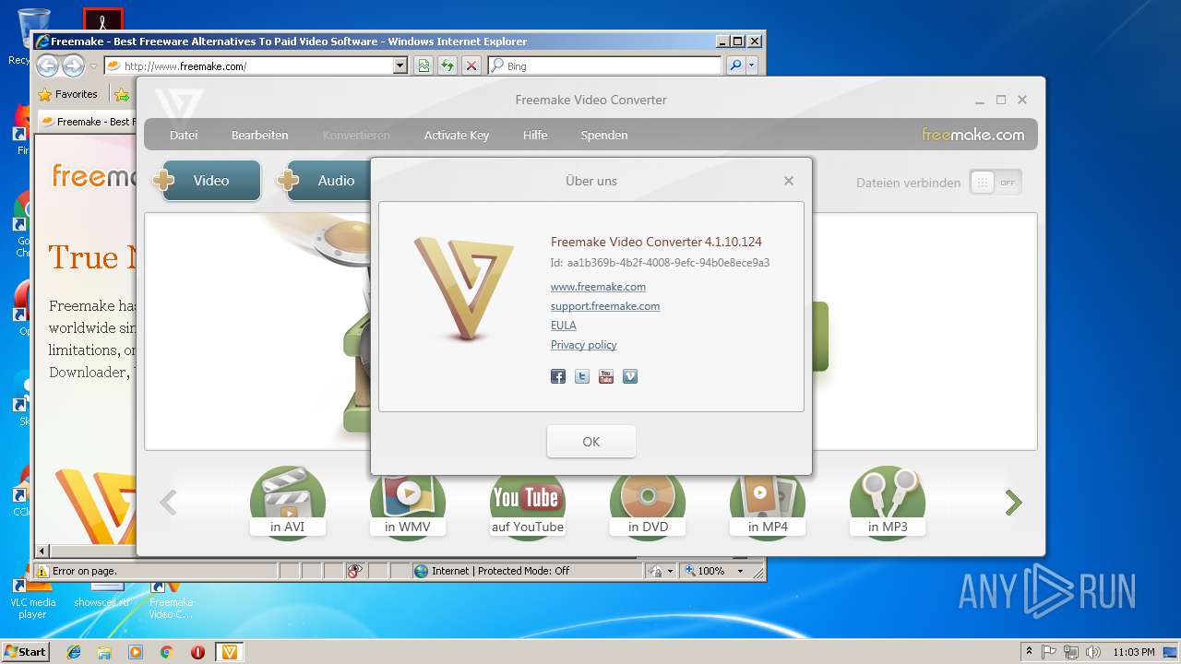
Task: Choose the auf YouTube upload icon
Action: [x=528, y=503]
